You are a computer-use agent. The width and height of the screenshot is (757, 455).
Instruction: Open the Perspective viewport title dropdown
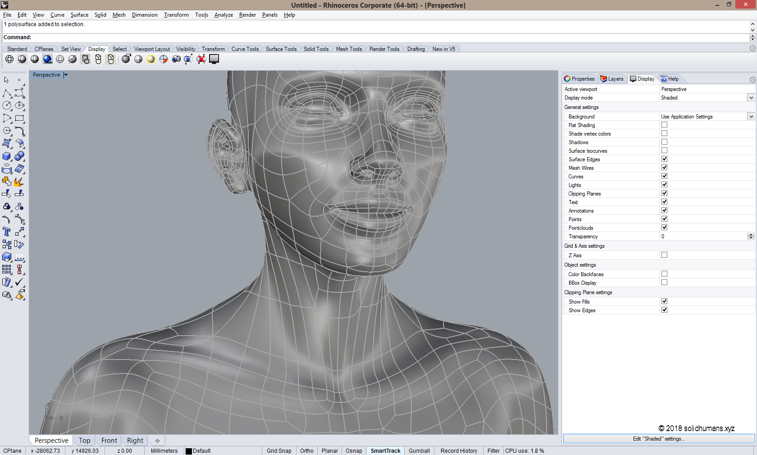66,74
